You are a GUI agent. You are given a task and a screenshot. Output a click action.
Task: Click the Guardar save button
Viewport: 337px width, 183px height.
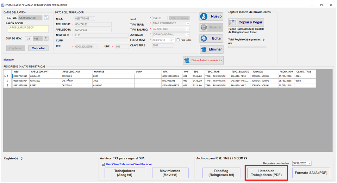point(211,27)
